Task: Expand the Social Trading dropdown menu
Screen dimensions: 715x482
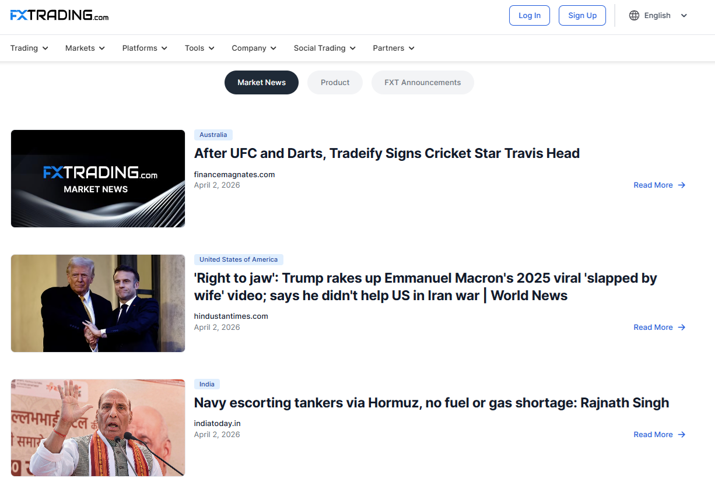Action: [x=325, y=48]
